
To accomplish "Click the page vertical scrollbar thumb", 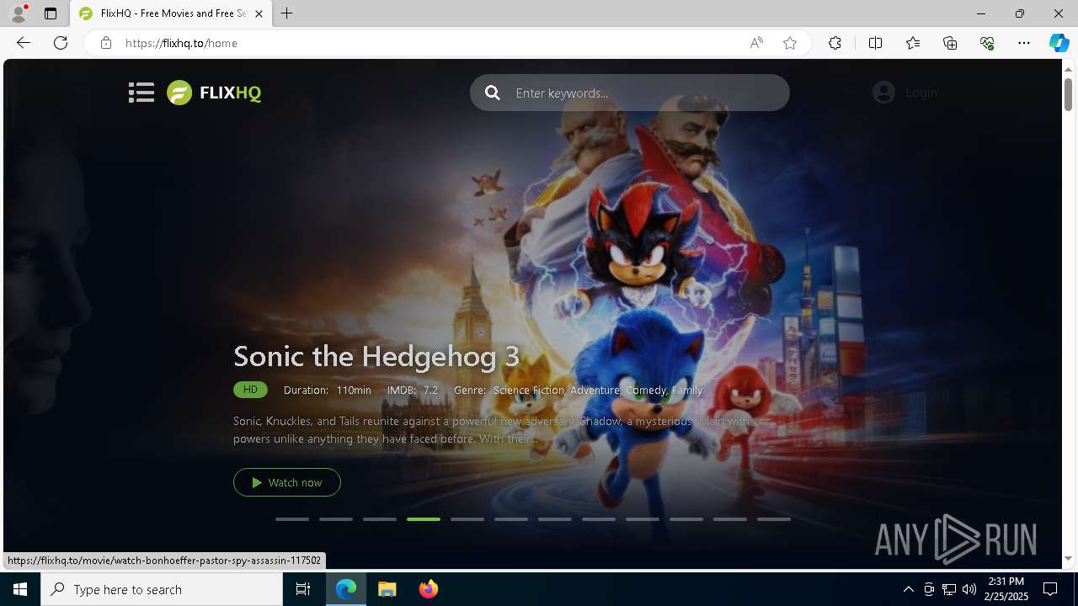I will 1068,94.
